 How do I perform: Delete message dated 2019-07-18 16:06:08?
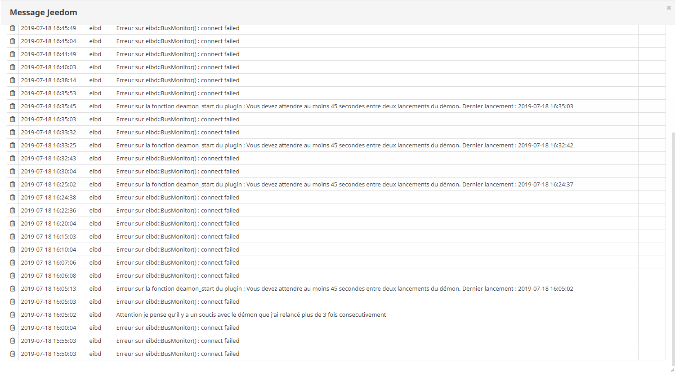click(x=13, y=275)
